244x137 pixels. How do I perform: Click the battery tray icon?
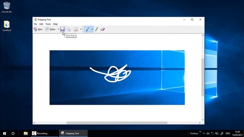pyautogui.click(x=217, y=134)
